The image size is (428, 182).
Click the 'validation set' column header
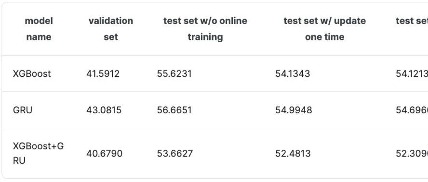point(111,29)
